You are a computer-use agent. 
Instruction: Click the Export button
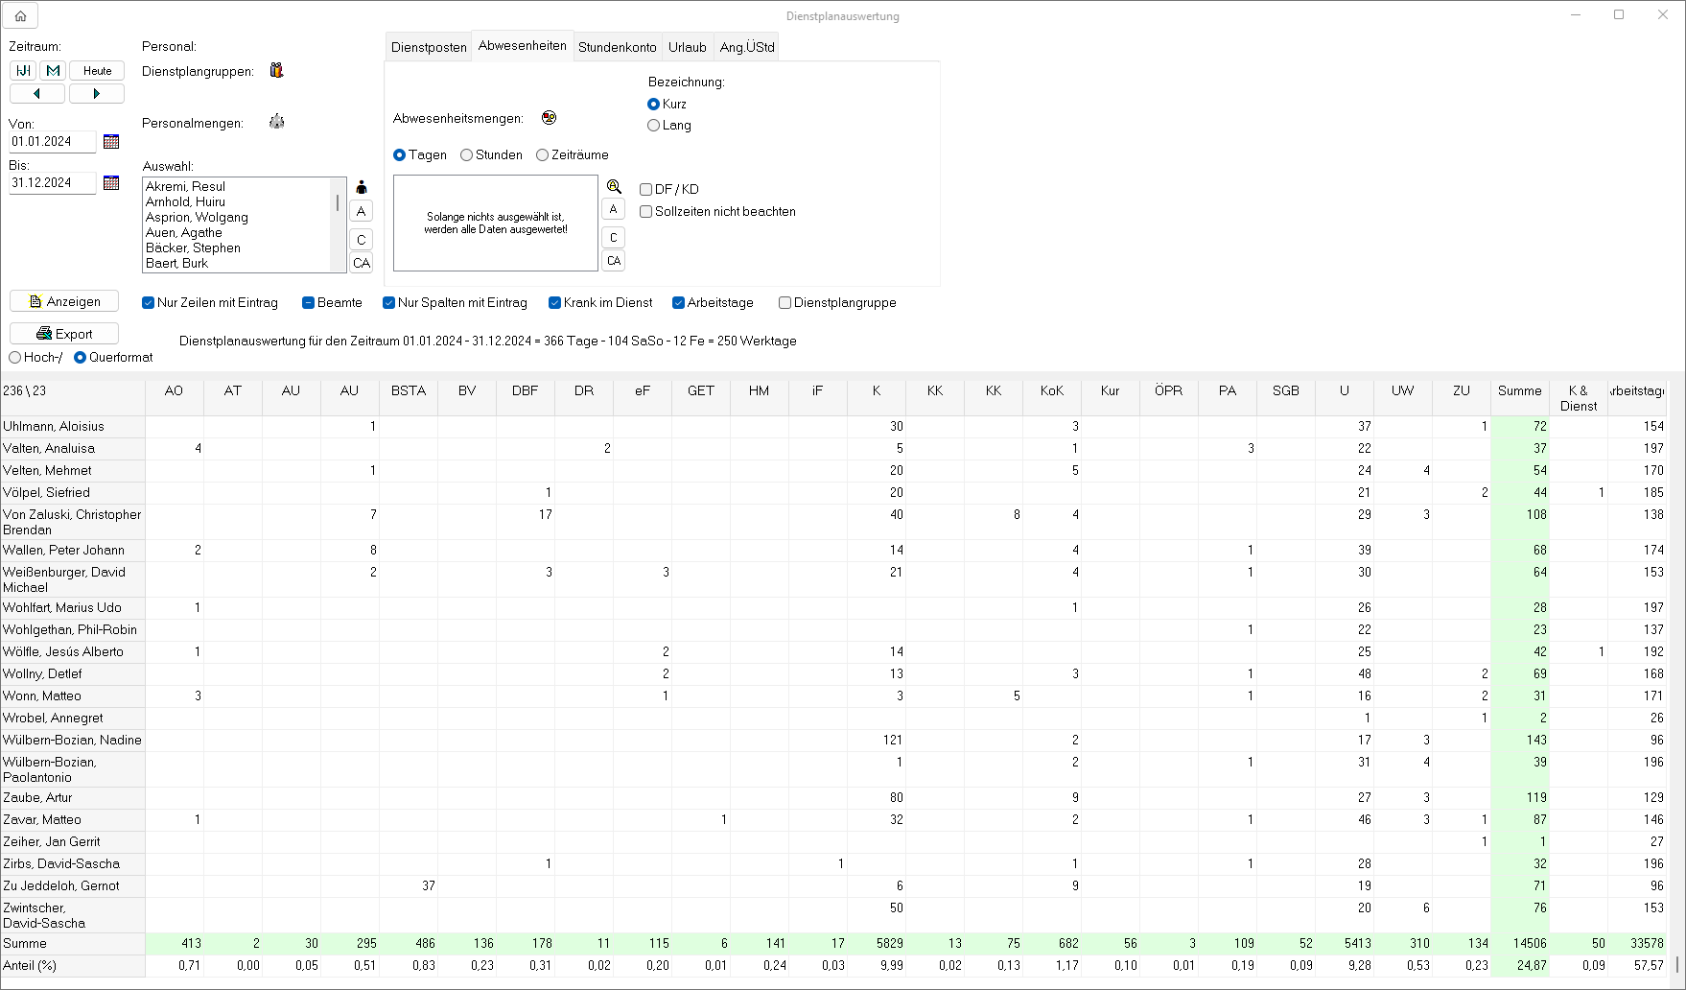point(64,334)
